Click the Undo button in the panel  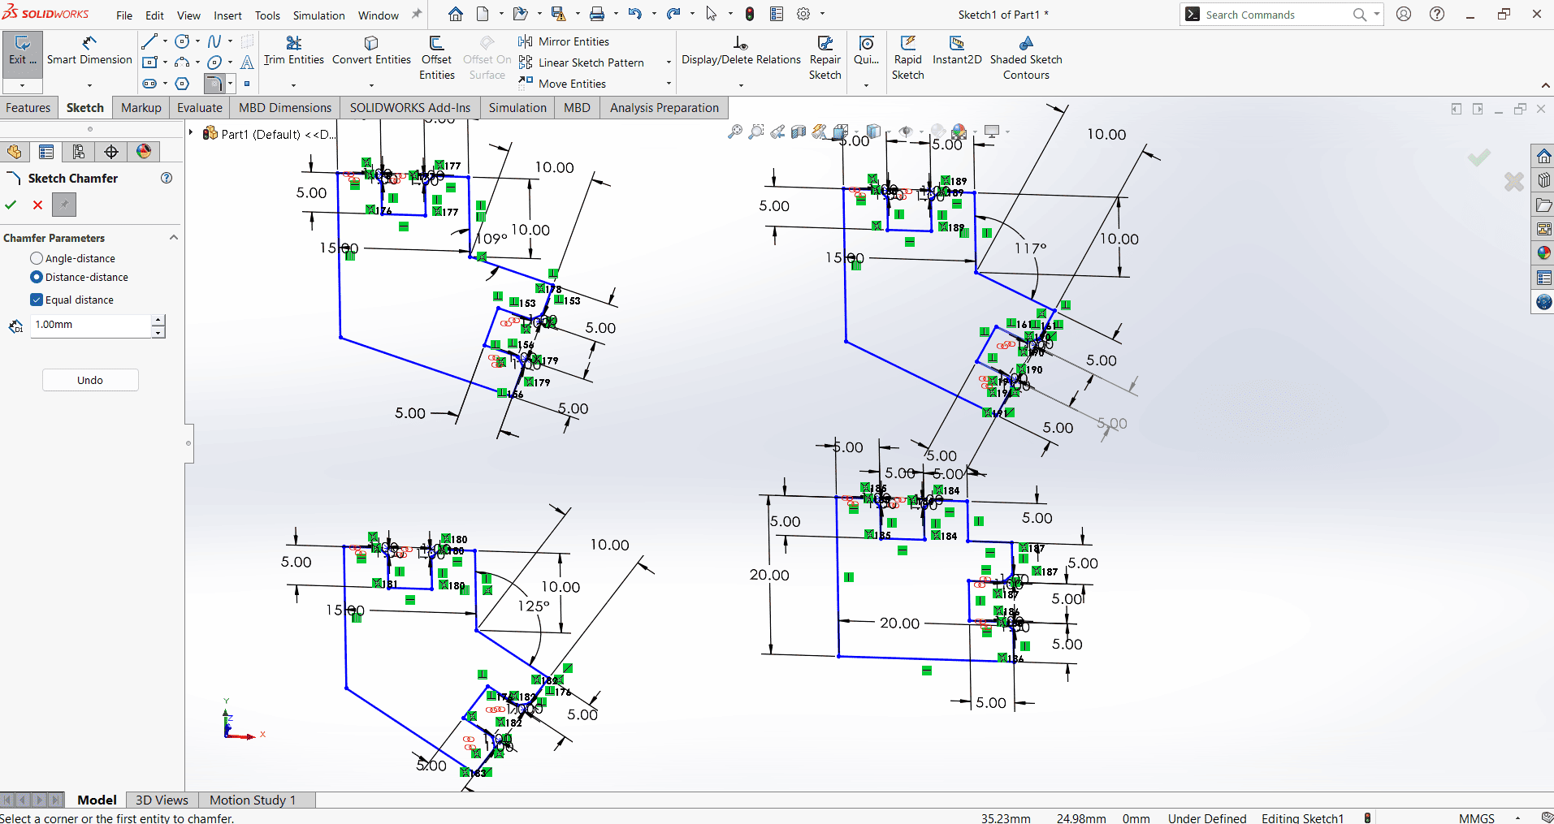pyautogui.click(x=90, y=380)
